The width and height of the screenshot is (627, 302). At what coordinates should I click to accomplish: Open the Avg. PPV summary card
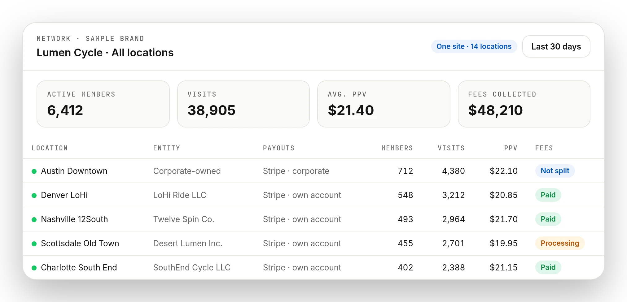click(384, 104)
